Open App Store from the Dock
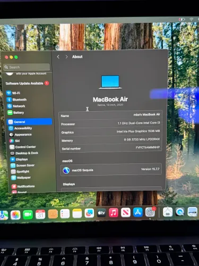Viewport: 199px width, 266px height. (x=138, y=212)
